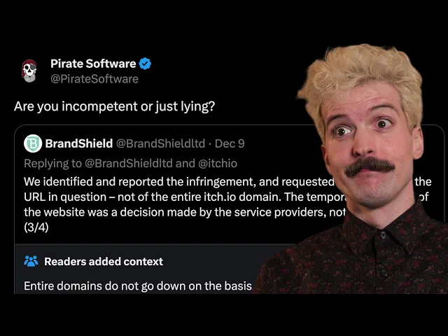This screenshot has height=336, width=448.
Task: Open the @itchio mention
Action: pyautogui.click(x=218, y=163)
